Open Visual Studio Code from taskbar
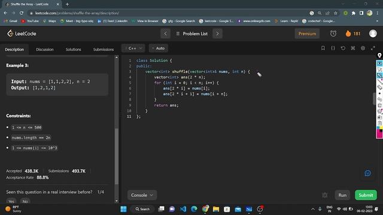 (183, 209)
